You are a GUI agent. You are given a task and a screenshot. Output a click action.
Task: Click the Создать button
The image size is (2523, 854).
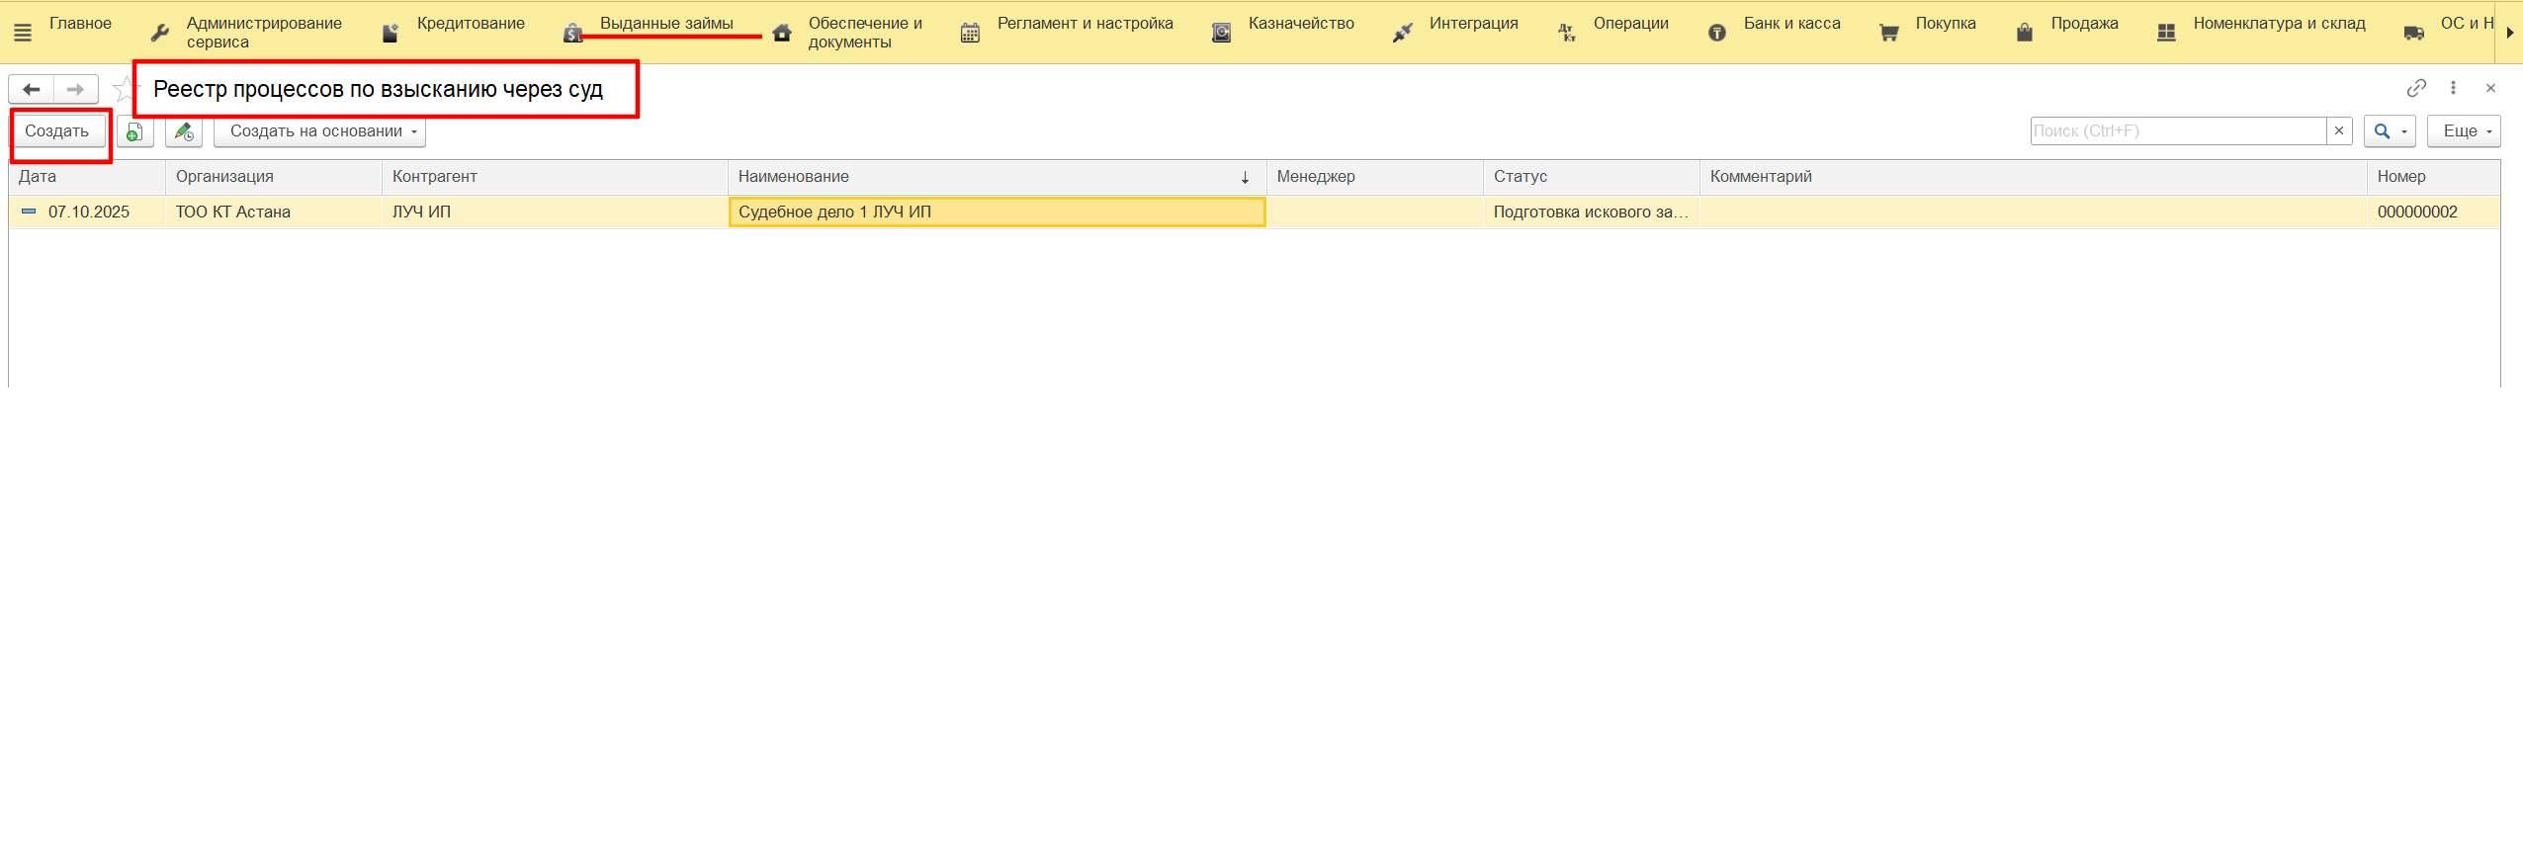pos(57,131)
